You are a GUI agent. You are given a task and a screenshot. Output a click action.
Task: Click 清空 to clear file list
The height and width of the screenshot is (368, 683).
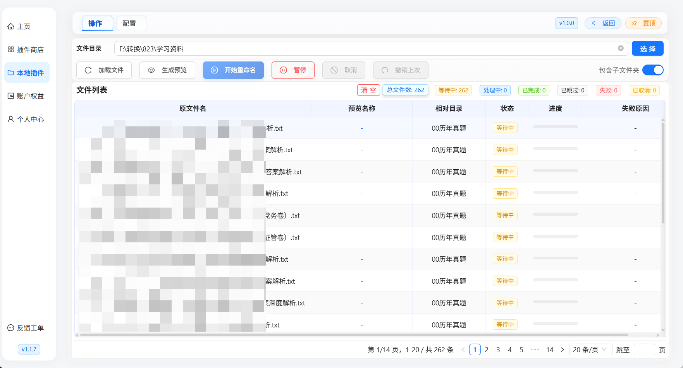point(368,90)
